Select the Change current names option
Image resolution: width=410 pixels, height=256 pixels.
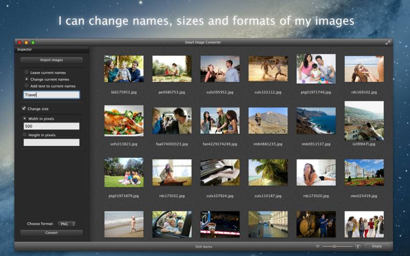pyautogui.click(x=27, y=79)
